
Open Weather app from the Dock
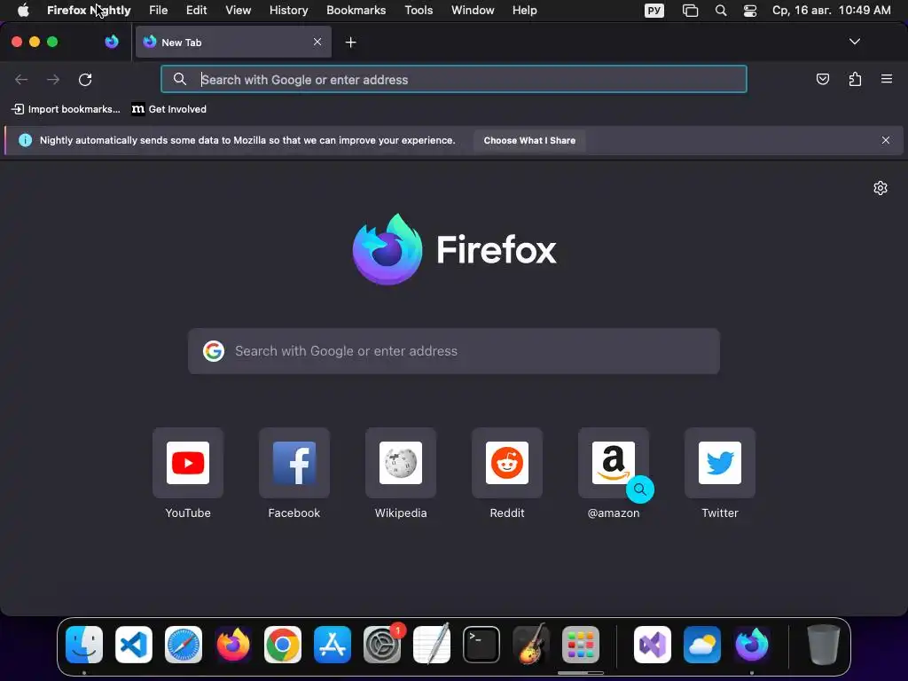[702, 645]
